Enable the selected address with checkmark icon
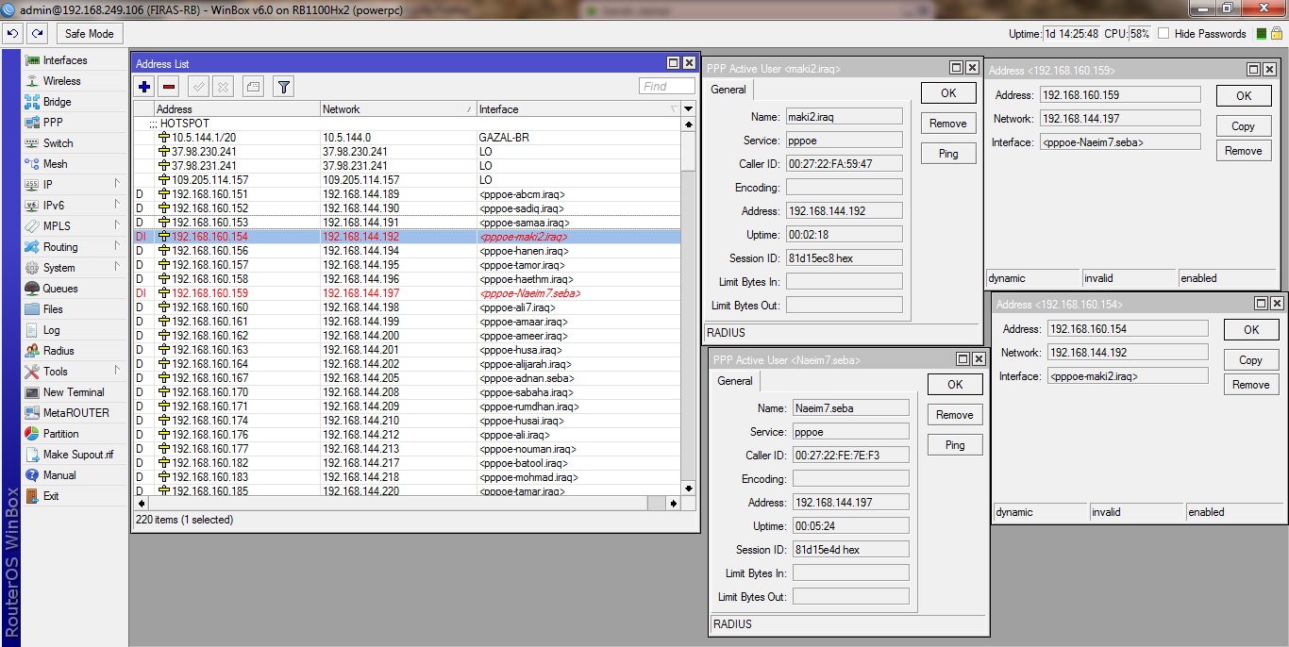This screenshot has height=647, width=1289. [x=199, y=86]
